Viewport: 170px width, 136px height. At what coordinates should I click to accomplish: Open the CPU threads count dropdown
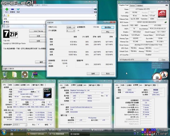pyautogui.click(x=71, y=31)
